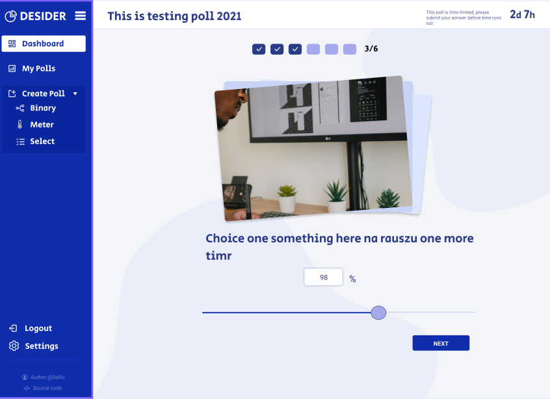Click the Logout link

pyautogui.click(x=38, y=328)
